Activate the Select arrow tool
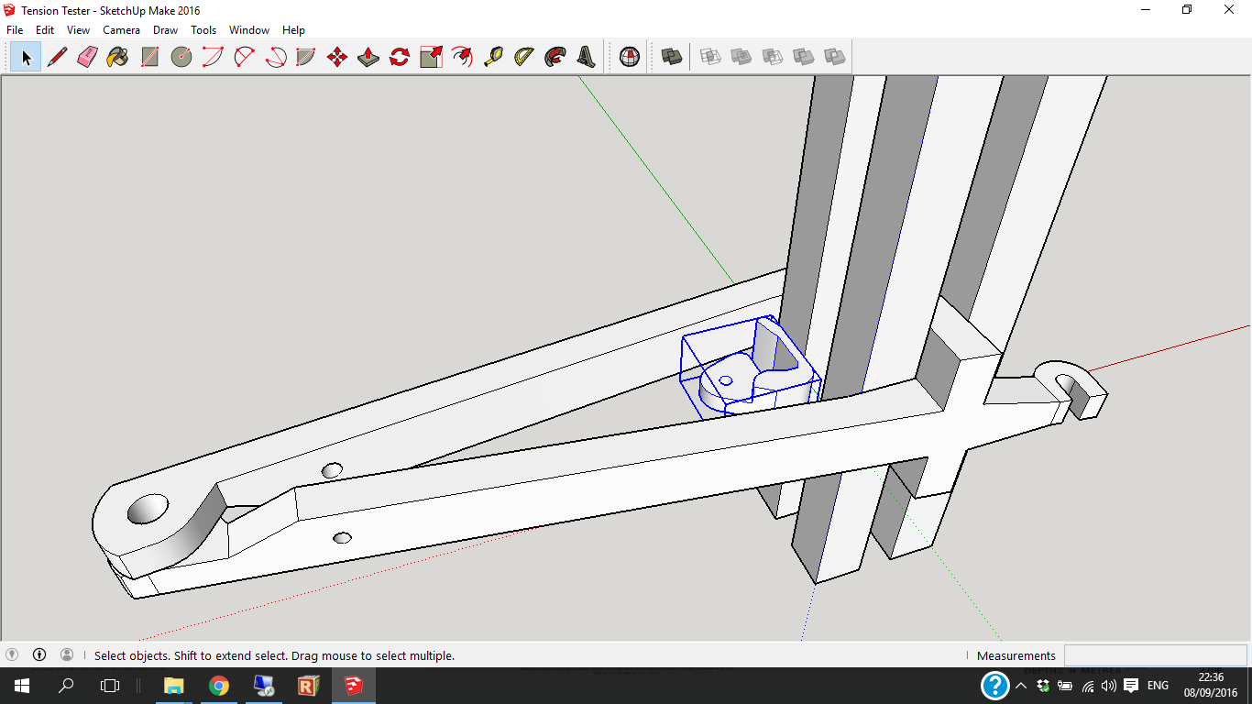The height and width of the screenshot is (704, 1252). (26, 57)
